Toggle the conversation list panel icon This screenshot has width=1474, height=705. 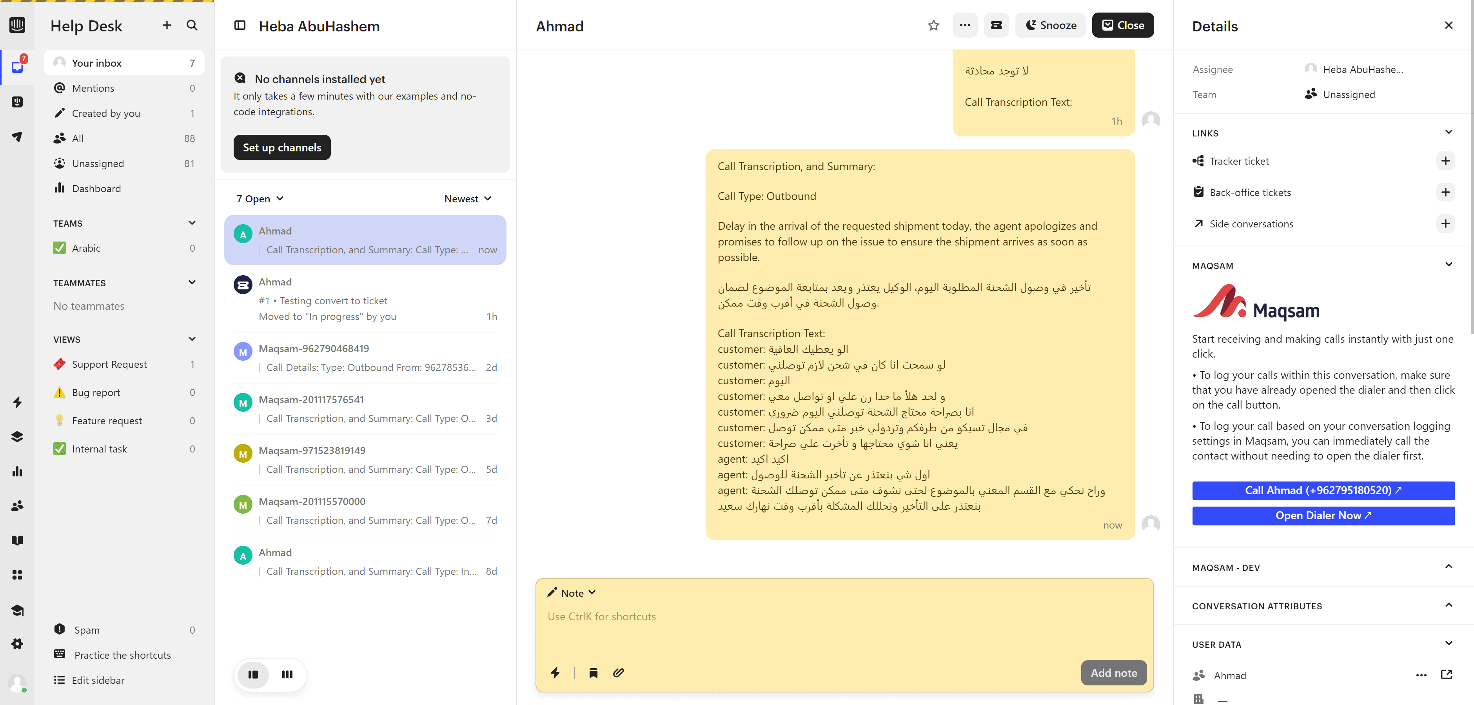point(240,25)
